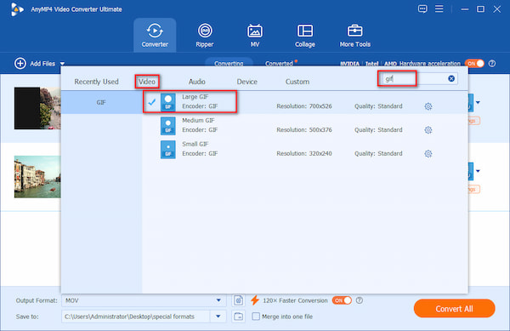510x331 pixels.
Task: Open the MV module
Action: tap(255, 35)
